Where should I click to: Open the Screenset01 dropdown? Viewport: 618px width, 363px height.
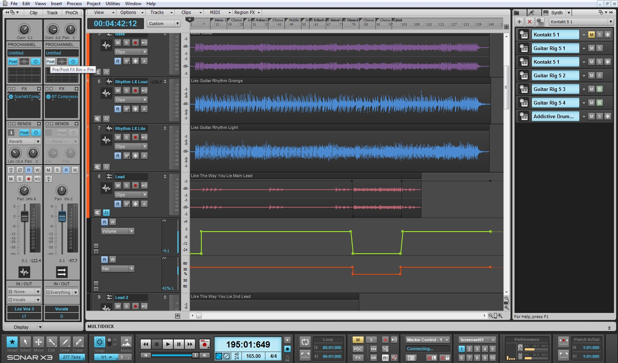(x=477, y=340)
